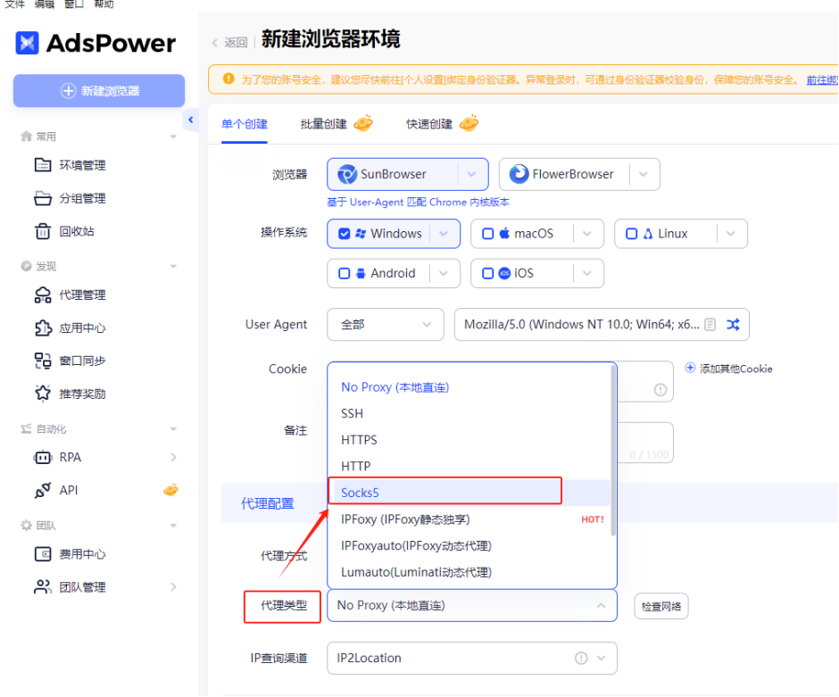Open 代理管理 proxy icon

(43, 295)
